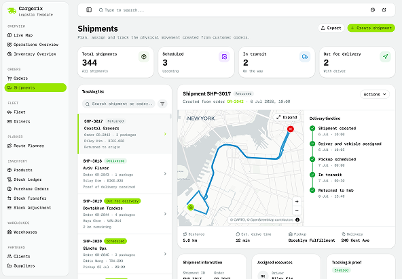402x279 pixels.
Task: Open Route Planner
Action: [x=35, y=146]
